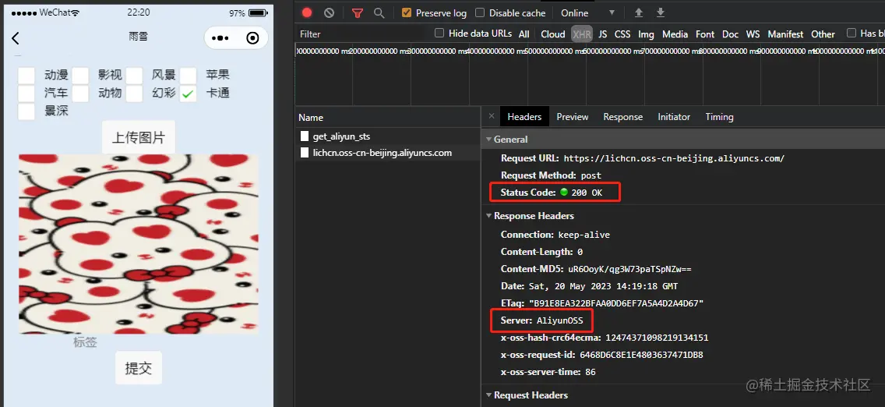Screen dimensions: 885x407
Task: Select the All request type filter
Action: [524, 34]
